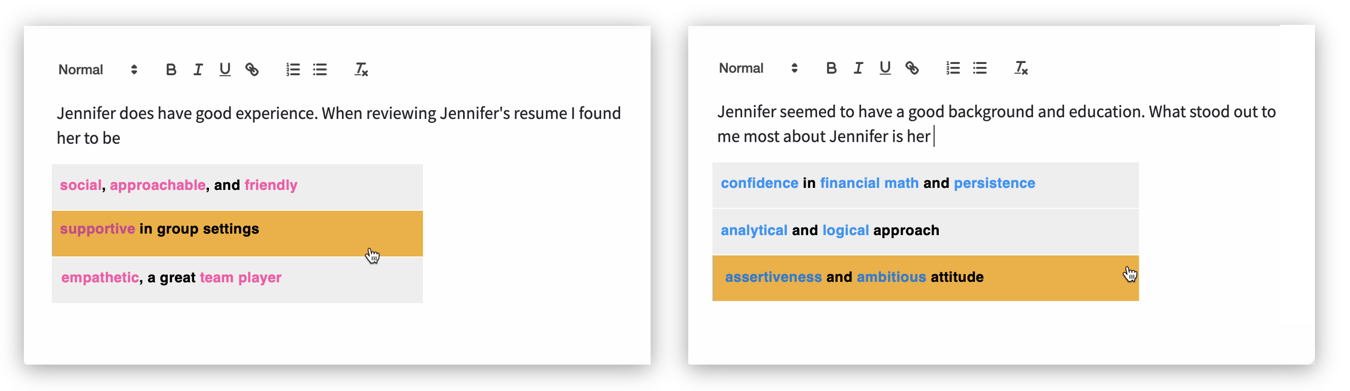Select the highlighted 'assertiveness and ambitious attitude' option
The height and width of the screenshot is (391, 1350).
click(854, 277)
